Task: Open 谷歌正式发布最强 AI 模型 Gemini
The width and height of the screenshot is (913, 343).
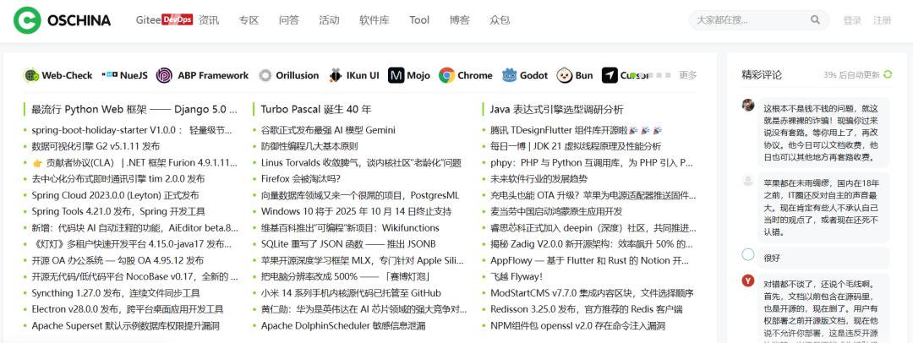Action: point(328,130)
